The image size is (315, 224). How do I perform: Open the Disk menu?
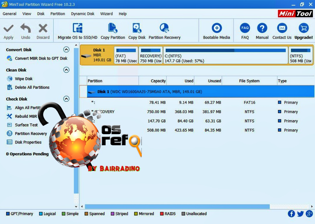pyautogui.click(x=41, y=14)
